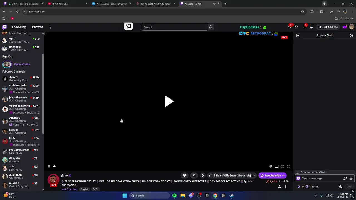Toggle mini player mode
The height and width of the screenshot is (200, 356).
[x=276, y=166]
